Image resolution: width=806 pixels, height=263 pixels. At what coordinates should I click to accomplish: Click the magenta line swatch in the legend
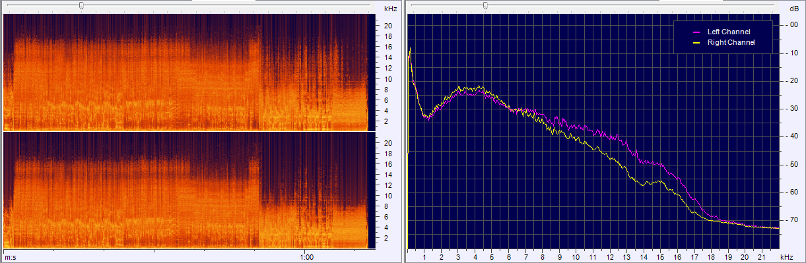[696, 32]
